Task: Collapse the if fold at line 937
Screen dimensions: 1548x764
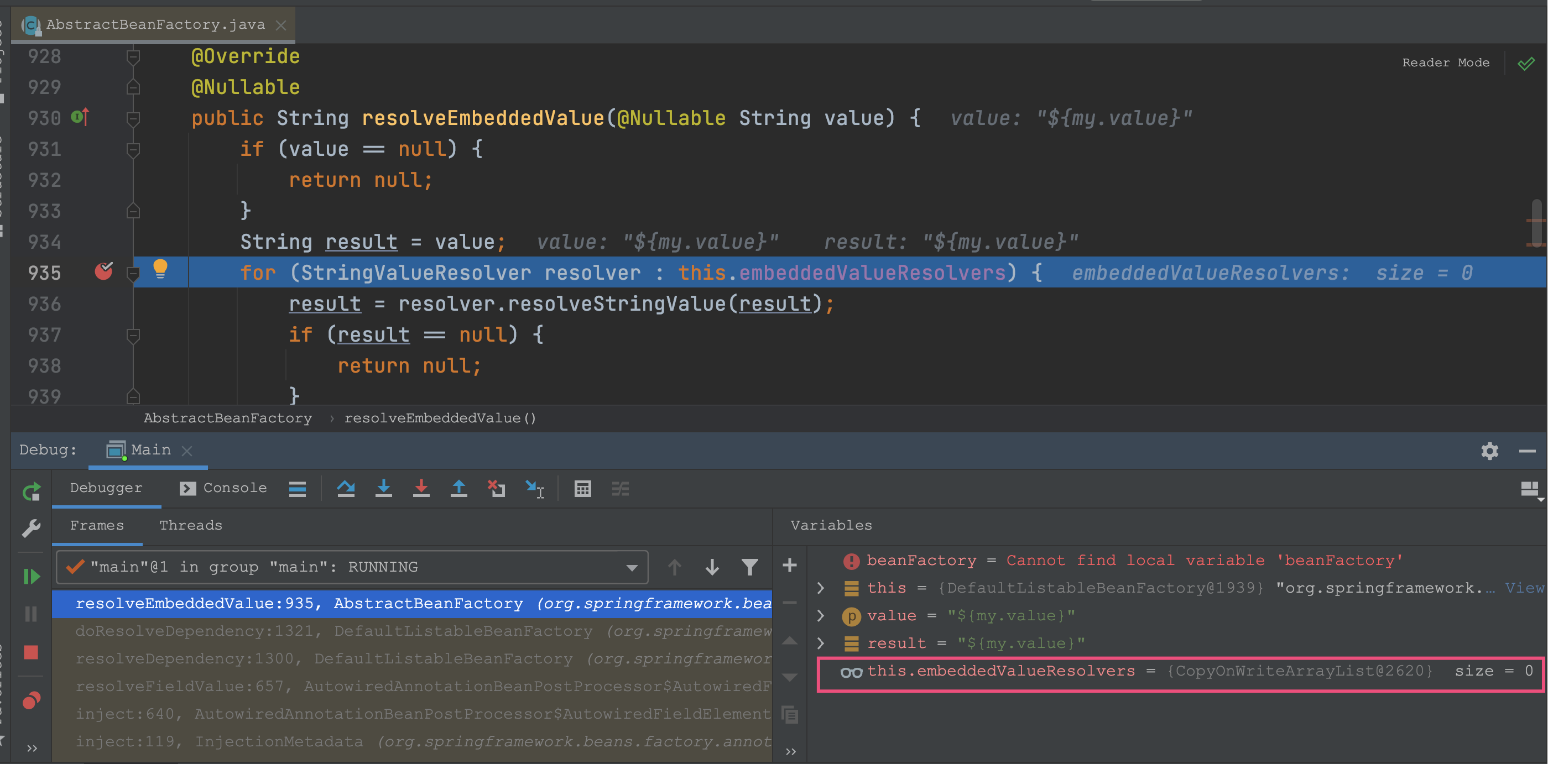Action: tap(133, 336)
